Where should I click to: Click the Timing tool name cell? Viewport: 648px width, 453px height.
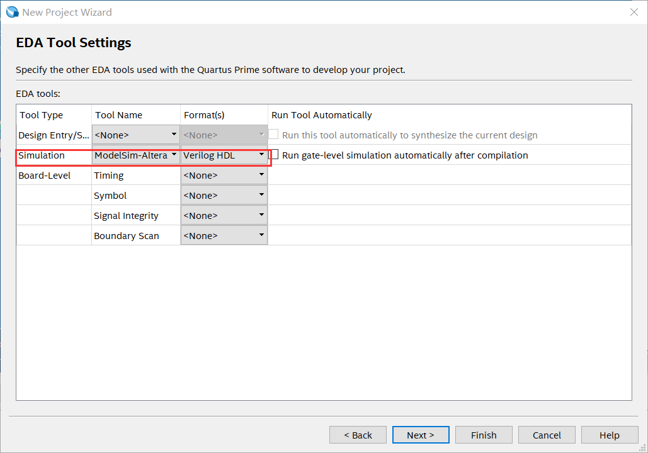pos(135,175)
